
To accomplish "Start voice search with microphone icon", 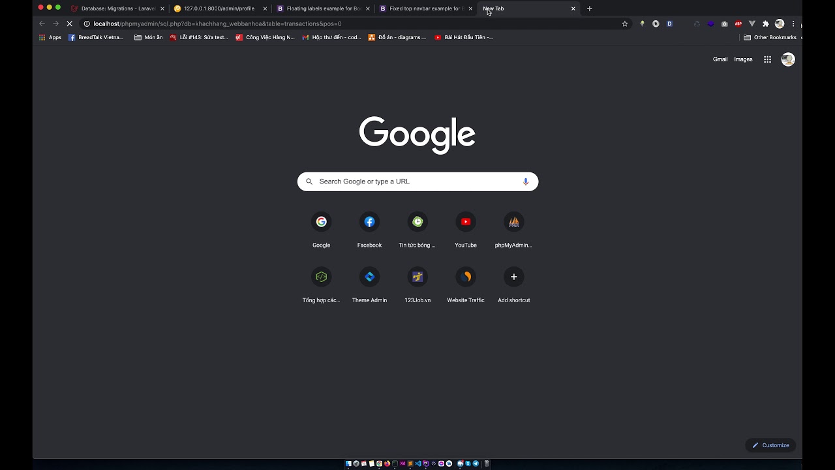I will (x=526, y=181).
